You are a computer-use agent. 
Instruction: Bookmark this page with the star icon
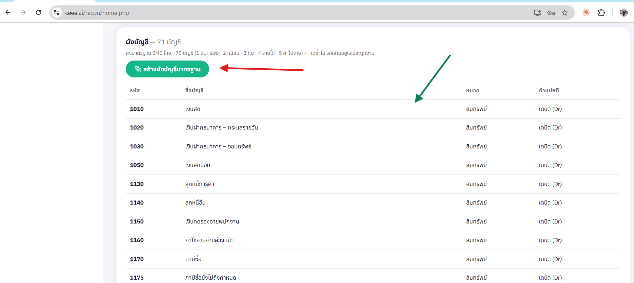565,13
